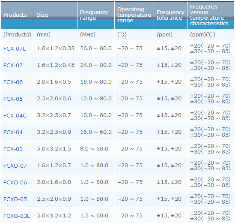The width and height of the screenshot is (235, 223).
Task: Click the Operating temperature range header
Action: click(134, 15)
